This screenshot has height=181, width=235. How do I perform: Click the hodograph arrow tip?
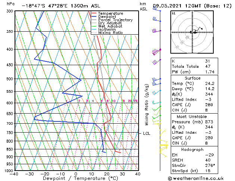pos(202,29)
